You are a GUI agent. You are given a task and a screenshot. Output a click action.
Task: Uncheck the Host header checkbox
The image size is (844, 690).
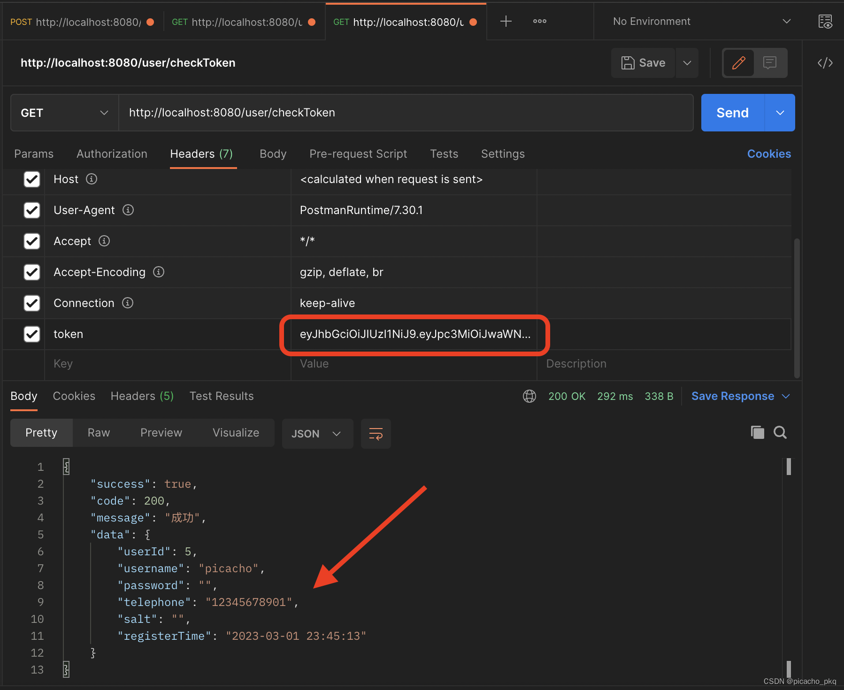click(32, 179)
